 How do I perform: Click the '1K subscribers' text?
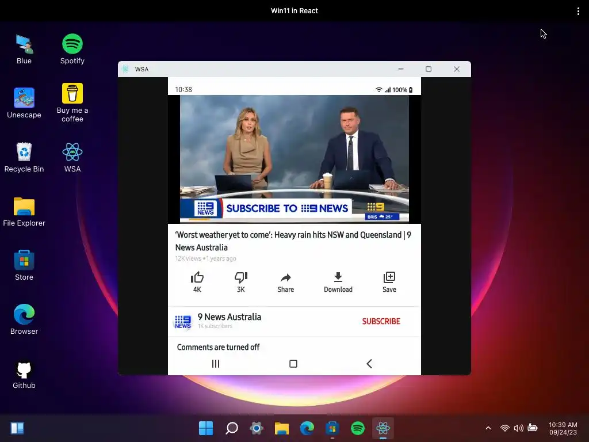click(215, 326)
